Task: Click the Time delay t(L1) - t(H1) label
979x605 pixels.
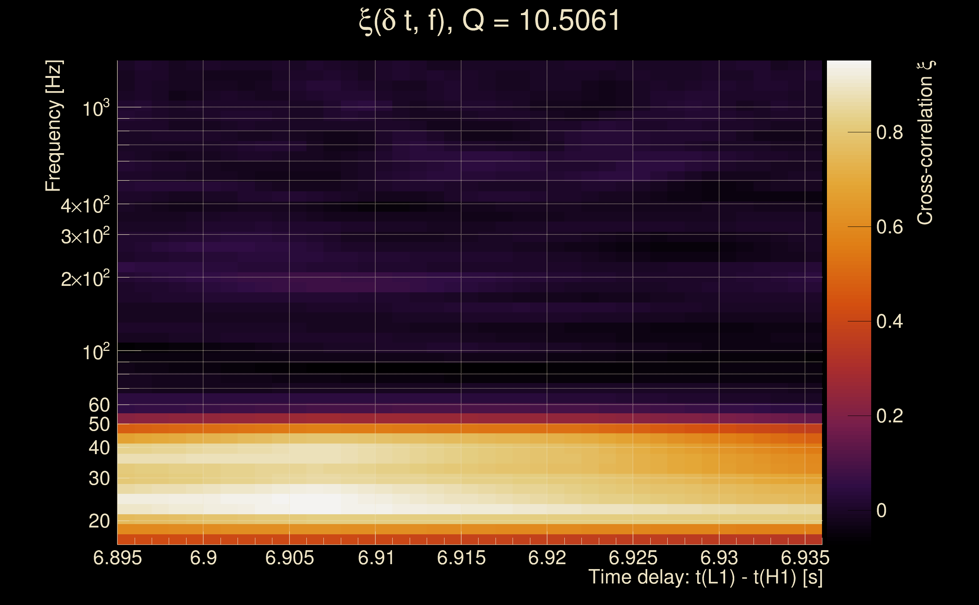Action: 705,577
